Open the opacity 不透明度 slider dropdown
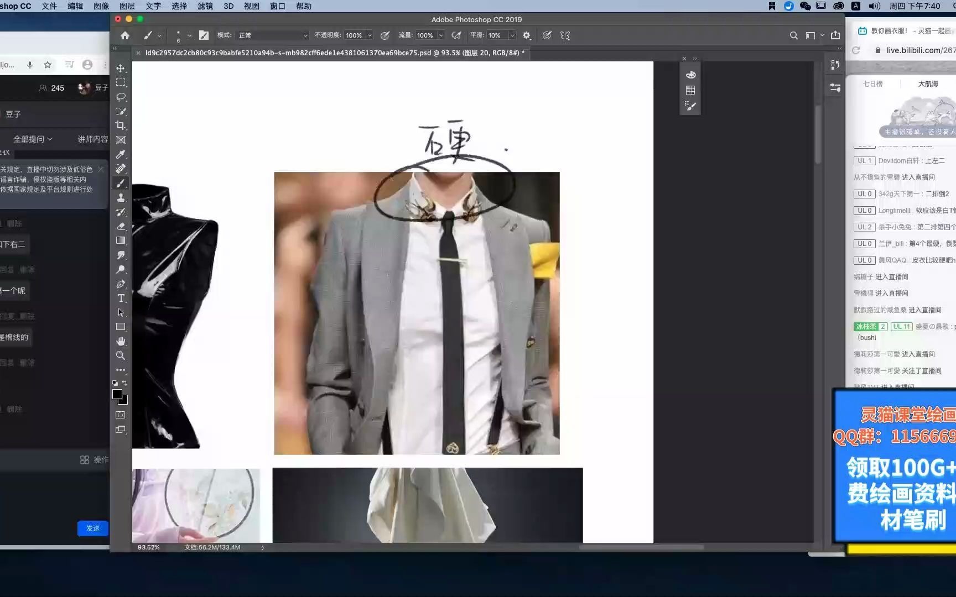The height and width of the screenshot is (597, 956). (x=370, y=35)
